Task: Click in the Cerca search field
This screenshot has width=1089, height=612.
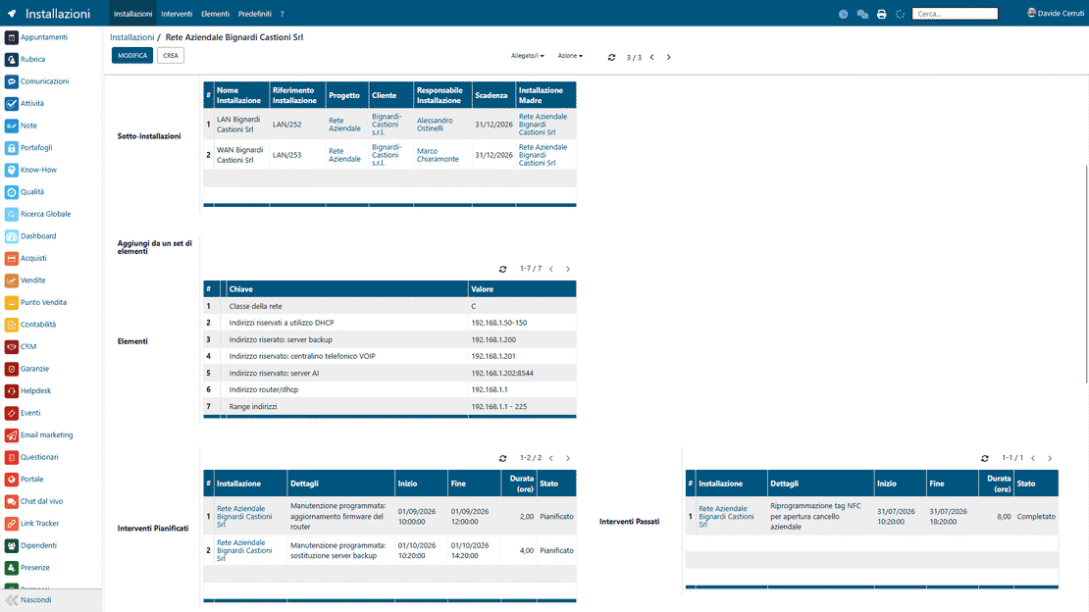Action: 955,14
